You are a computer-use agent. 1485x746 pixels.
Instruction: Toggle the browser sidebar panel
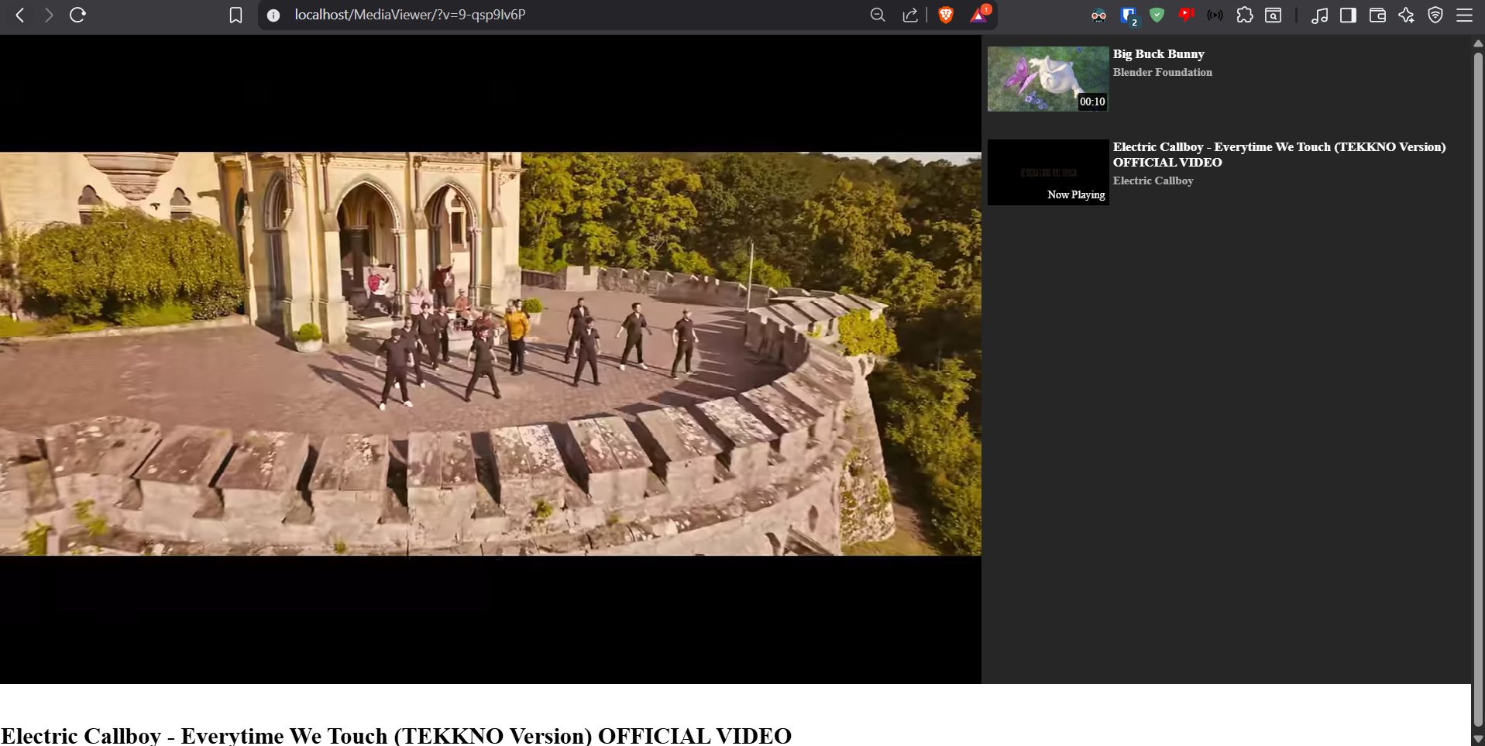[x=1348, y=15]
